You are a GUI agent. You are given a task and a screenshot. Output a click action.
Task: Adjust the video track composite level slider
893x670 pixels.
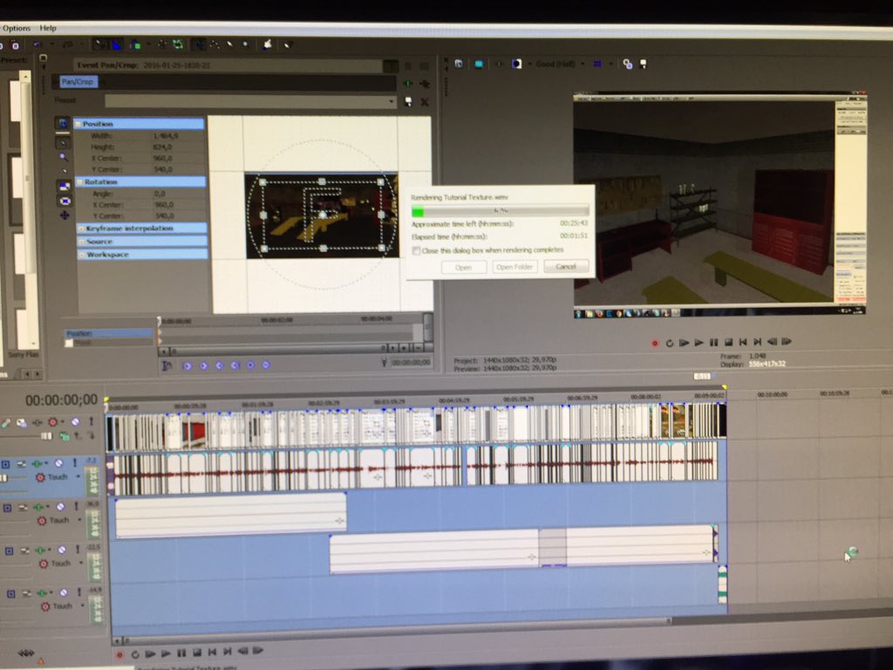(x=47, y=436)
